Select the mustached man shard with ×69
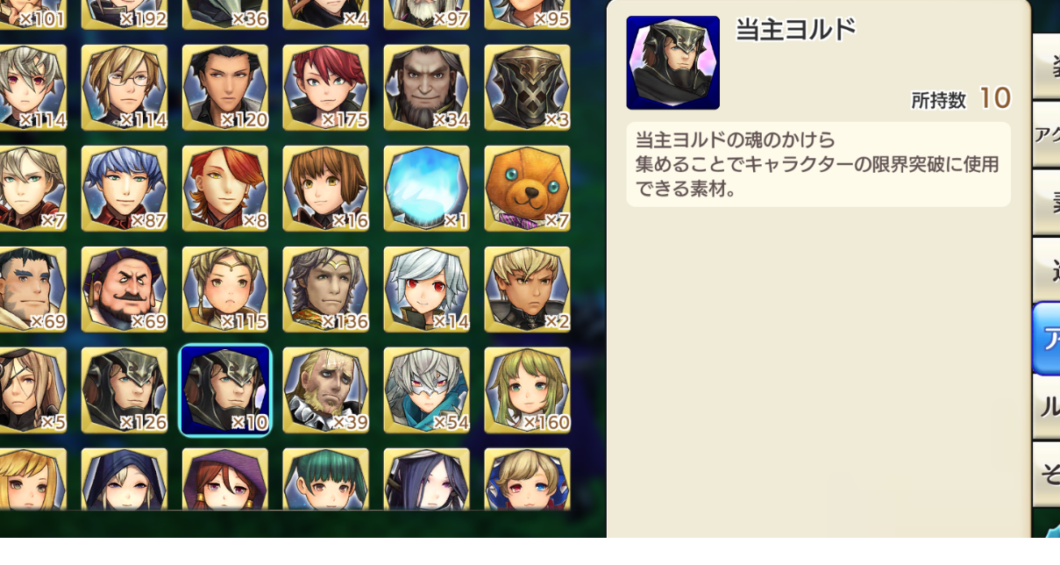Screen dimensions: 1060x565 124,290
